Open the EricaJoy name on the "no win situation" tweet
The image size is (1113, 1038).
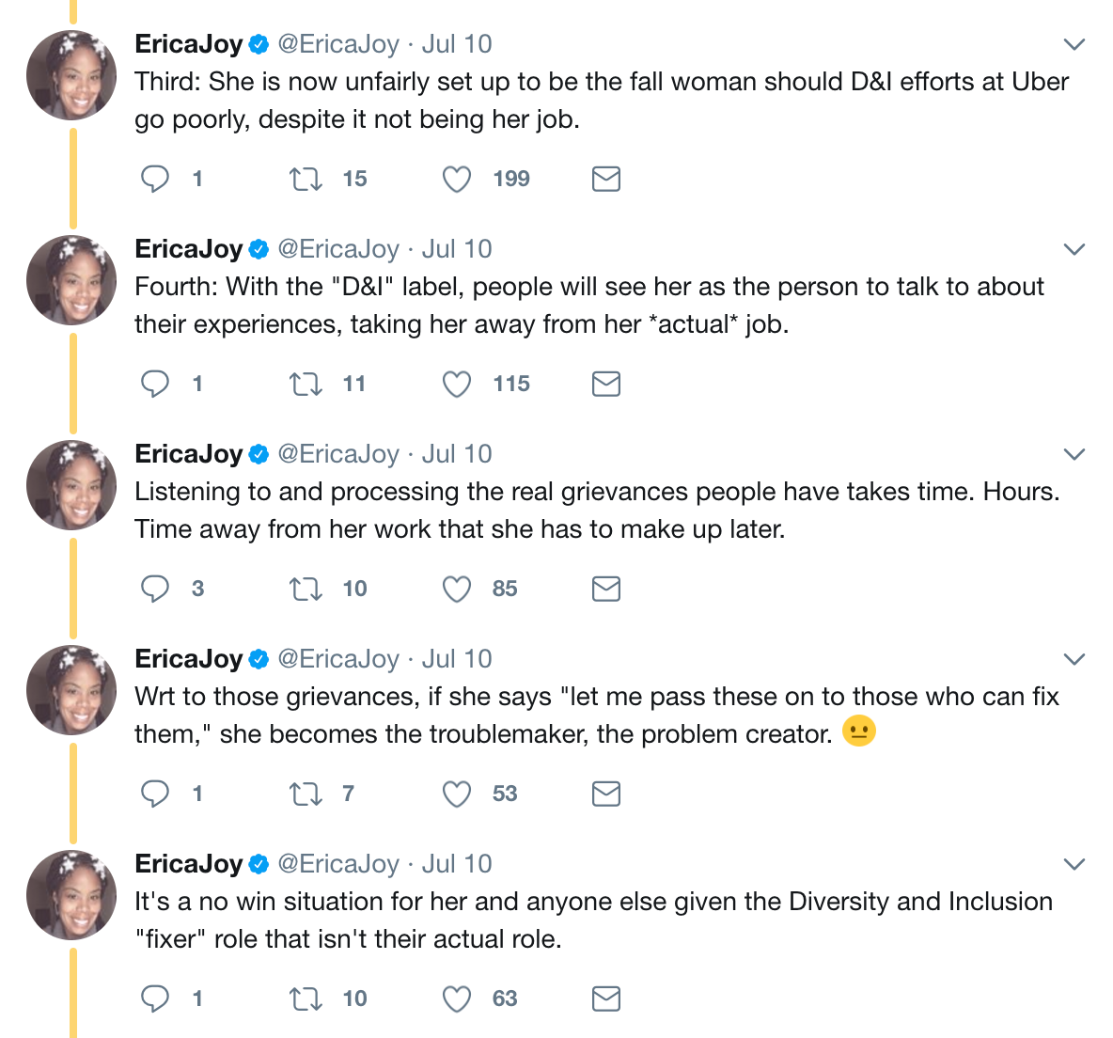tap(189, 864)
